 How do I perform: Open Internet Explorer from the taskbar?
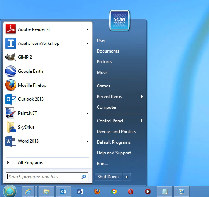pos(28,191)
